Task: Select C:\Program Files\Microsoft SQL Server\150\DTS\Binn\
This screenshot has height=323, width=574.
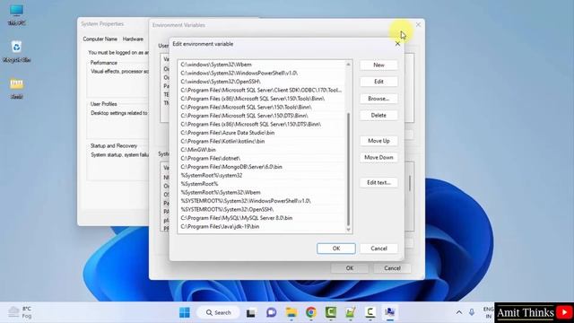Action: click(x=261, y=116)
